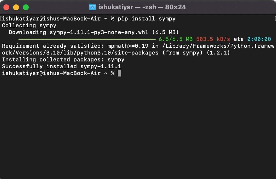Click the yellow minimize traffic light button
Viewport: 276px width, 179px height.
pyautogui.click(x=16, y=7)
